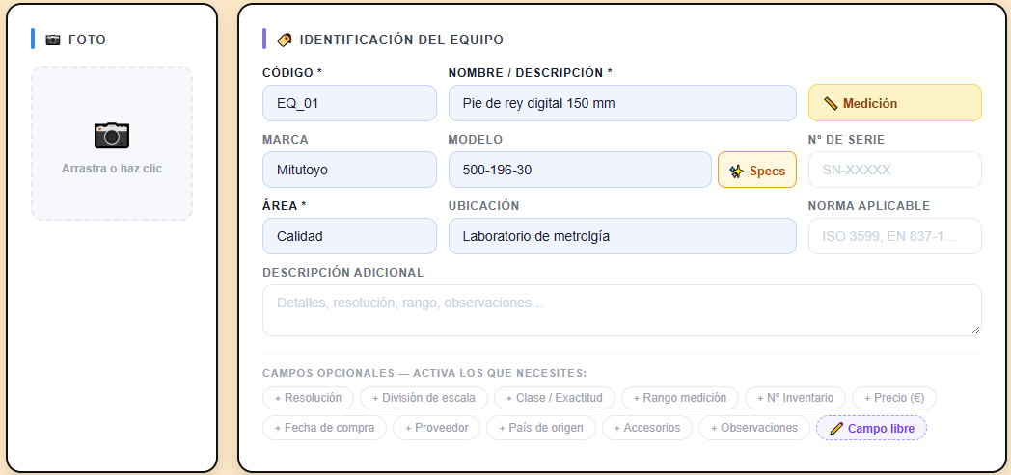Enable the Resolución optional field
1011x475 pixels.
click(x=308, y=398)
